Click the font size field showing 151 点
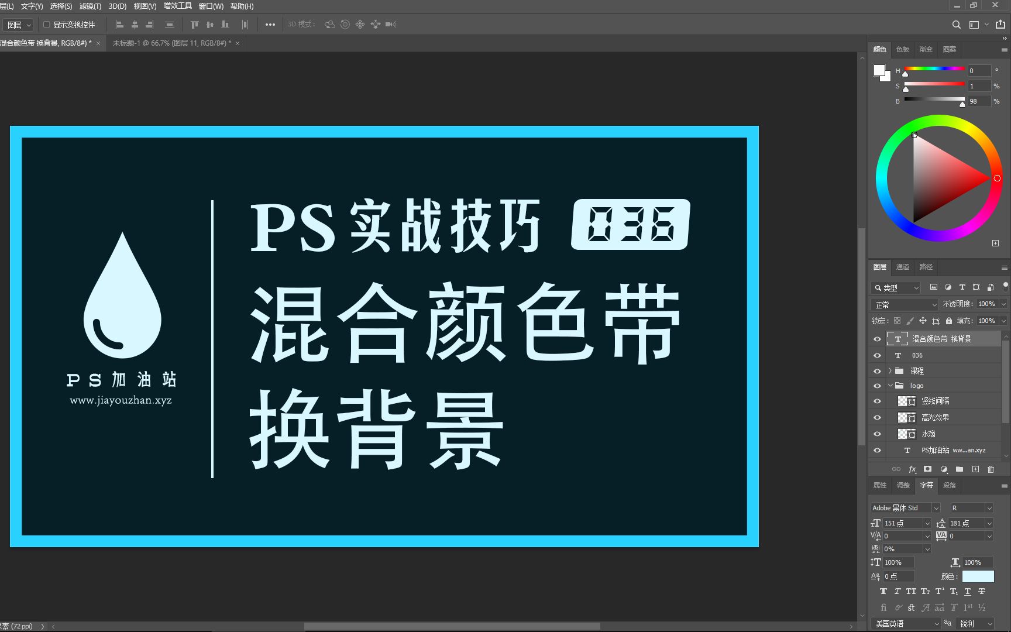This screenshot has width=1011, height=632. pyautogui.click(x=903, y=523)
